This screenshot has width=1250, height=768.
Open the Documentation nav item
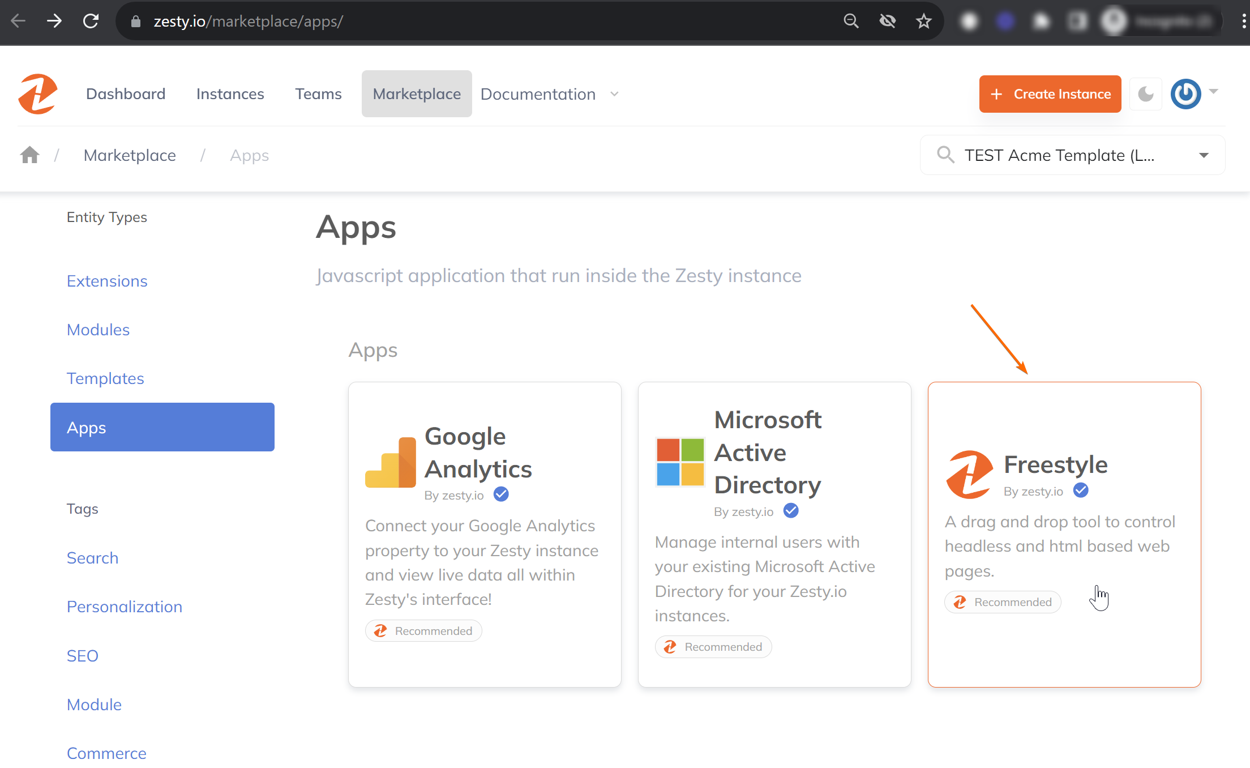538,94
